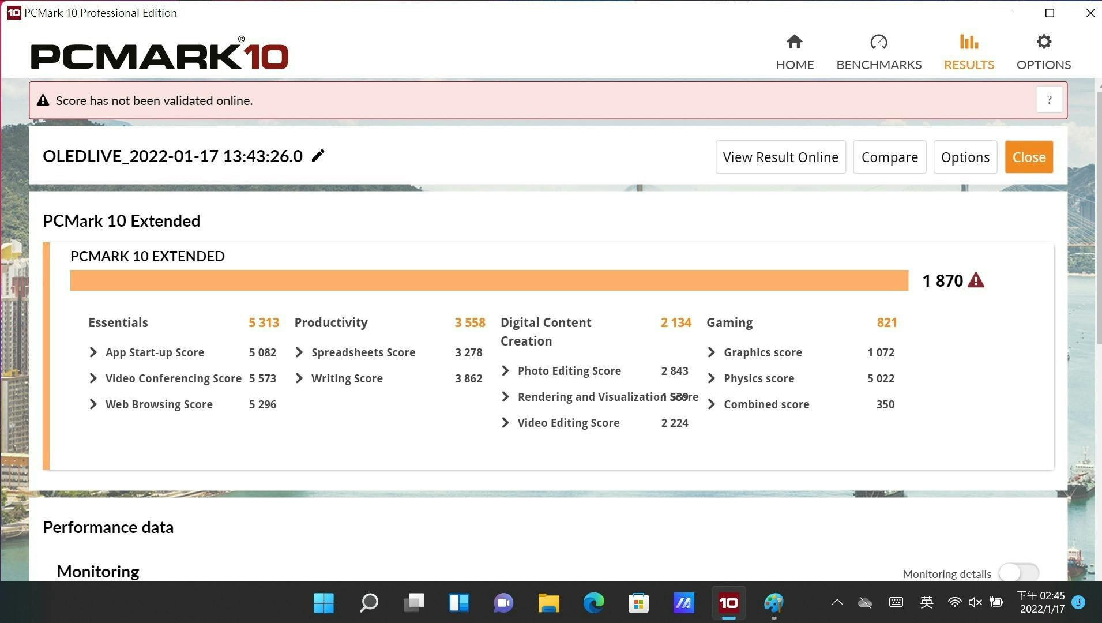This screenshot has width=1102, height=623.
Task: Click the Compare button
Action: pyautogui.click(x=889, y=157)
